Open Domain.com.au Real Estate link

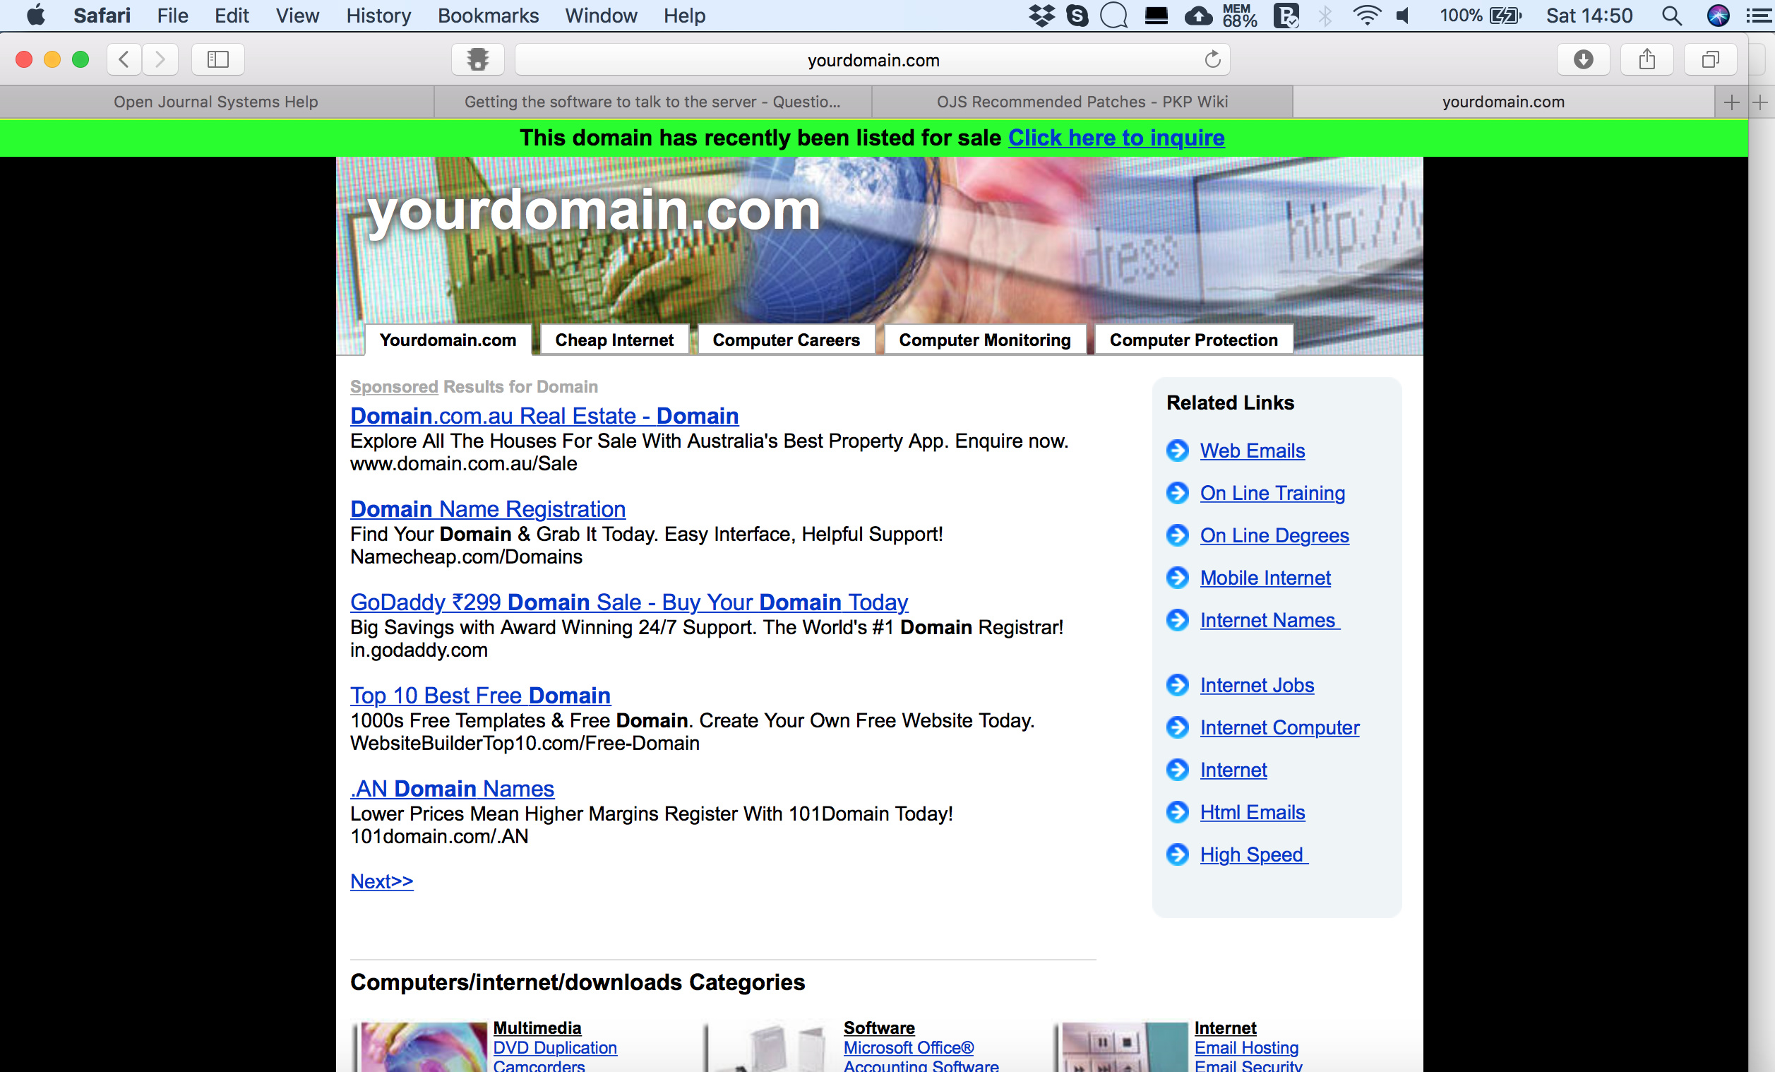click(x=544, y=416)
